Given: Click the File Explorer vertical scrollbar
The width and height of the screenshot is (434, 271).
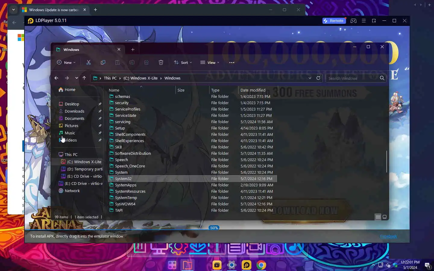Looking at the screenshot, I should 387,161.
